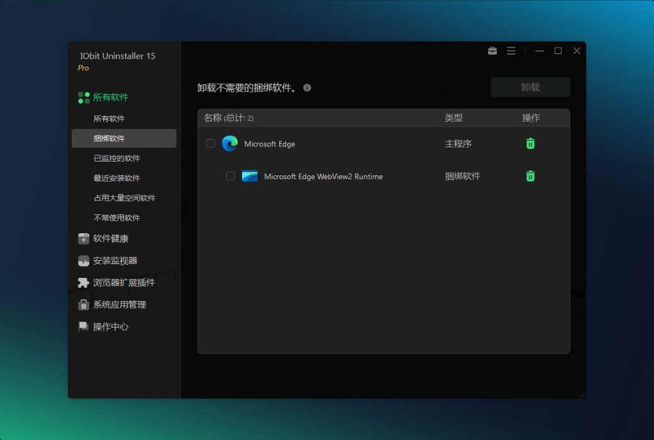654x440 pixels.
Task: Click the 操作中心 flag icon
Action: (x=84, y=327)
